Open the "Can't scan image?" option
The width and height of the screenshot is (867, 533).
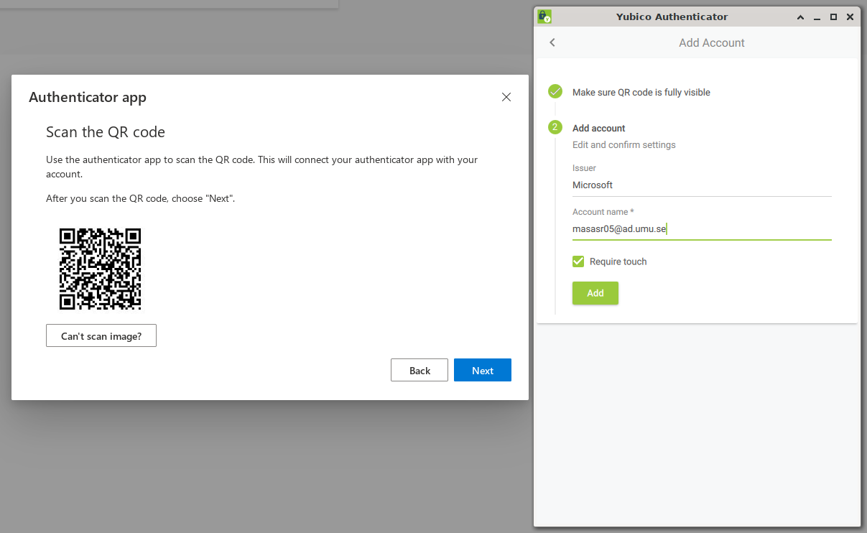coord(101,335)
